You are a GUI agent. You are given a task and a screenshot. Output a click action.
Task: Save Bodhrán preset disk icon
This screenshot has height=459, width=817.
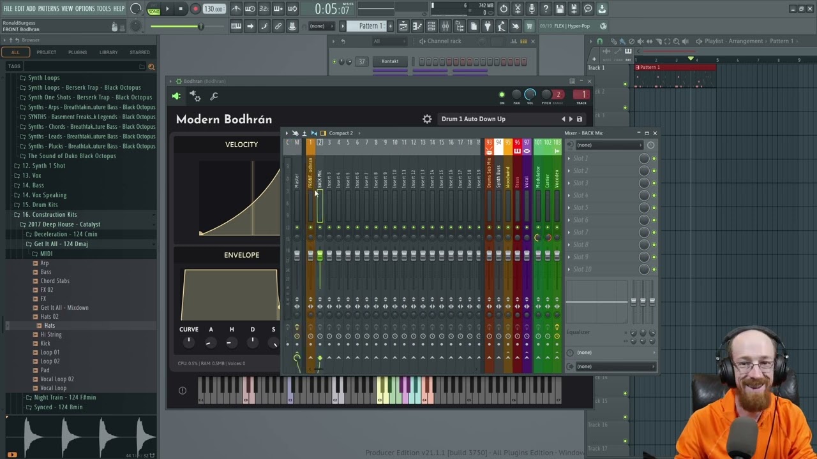[580, 119]
